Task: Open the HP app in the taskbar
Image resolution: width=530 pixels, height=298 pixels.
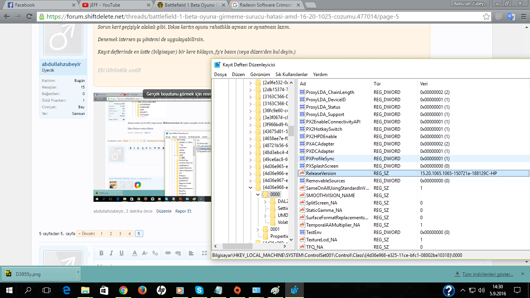Action: pyautogui.click(x=161, y=290)
